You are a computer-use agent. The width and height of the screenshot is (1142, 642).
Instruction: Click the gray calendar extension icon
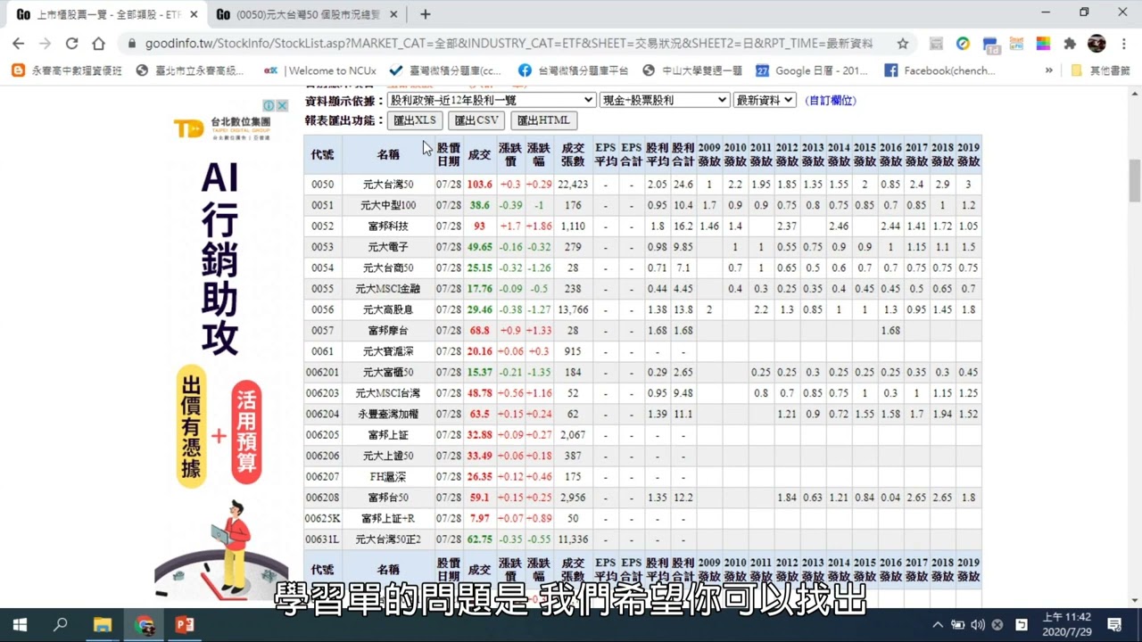(936, 44)
